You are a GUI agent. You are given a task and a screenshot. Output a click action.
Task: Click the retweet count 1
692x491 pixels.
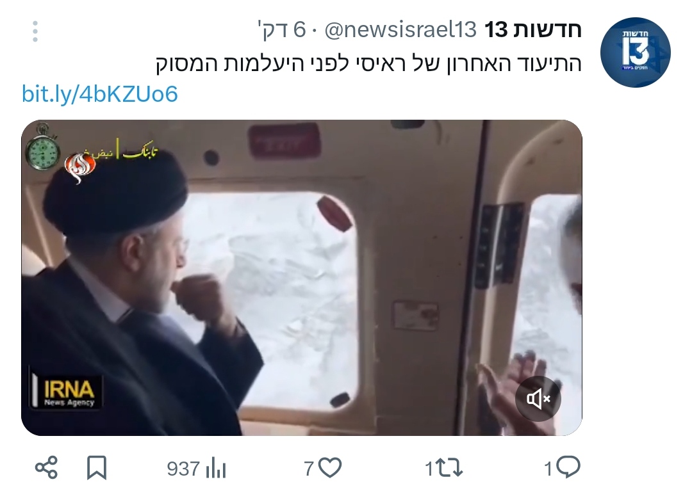(x=429, y=469)
